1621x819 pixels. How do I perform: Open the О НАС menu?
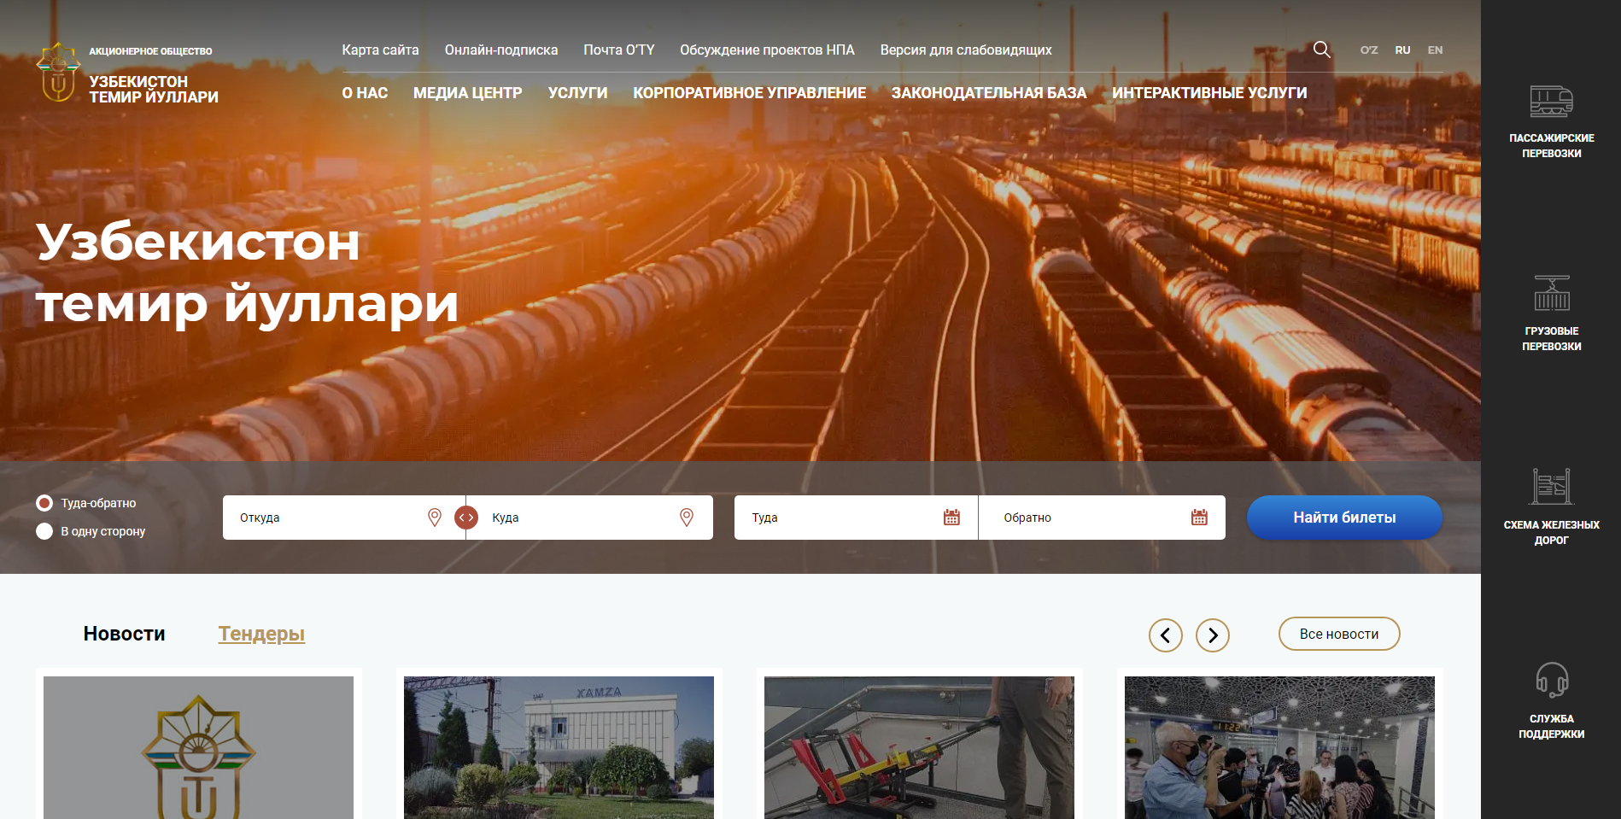tap(365, 93)
